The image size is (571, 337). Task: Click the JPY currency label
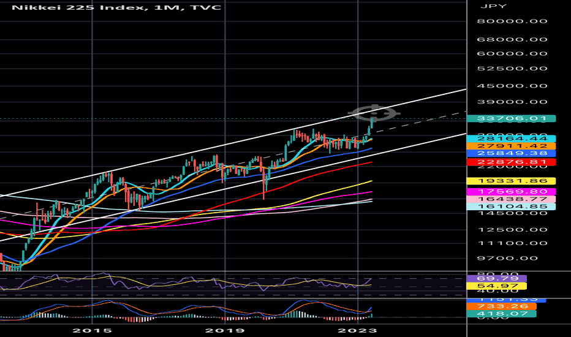pos(493,6)
